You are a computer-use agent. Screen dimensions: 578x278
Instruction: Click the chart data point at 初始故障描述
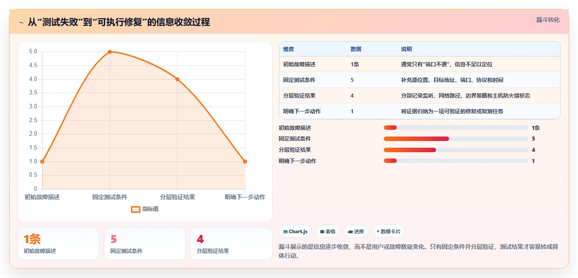[42, 162]
